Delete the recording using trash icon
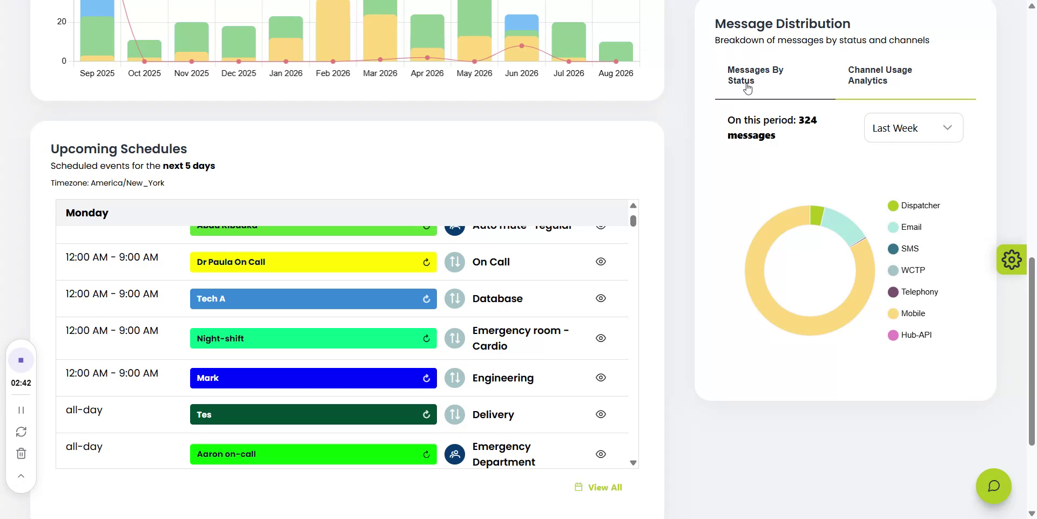 coord(21,453)
